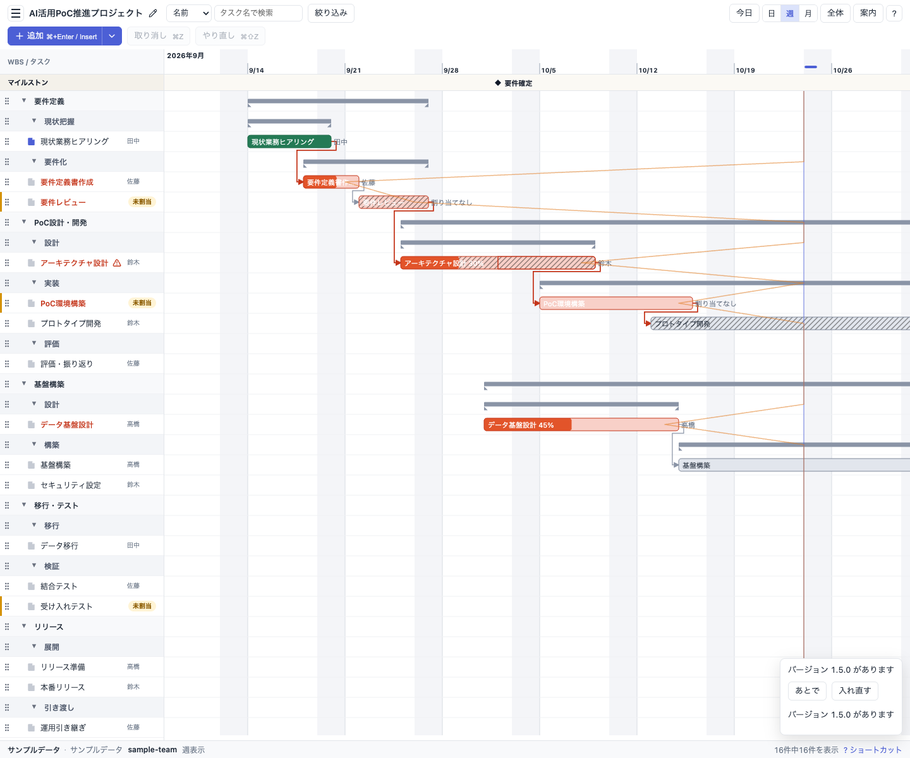The width and height of the screenshot is (910, 758).
Task: Click the document icon beside データ基盤設計
Action: pos(31,424)
